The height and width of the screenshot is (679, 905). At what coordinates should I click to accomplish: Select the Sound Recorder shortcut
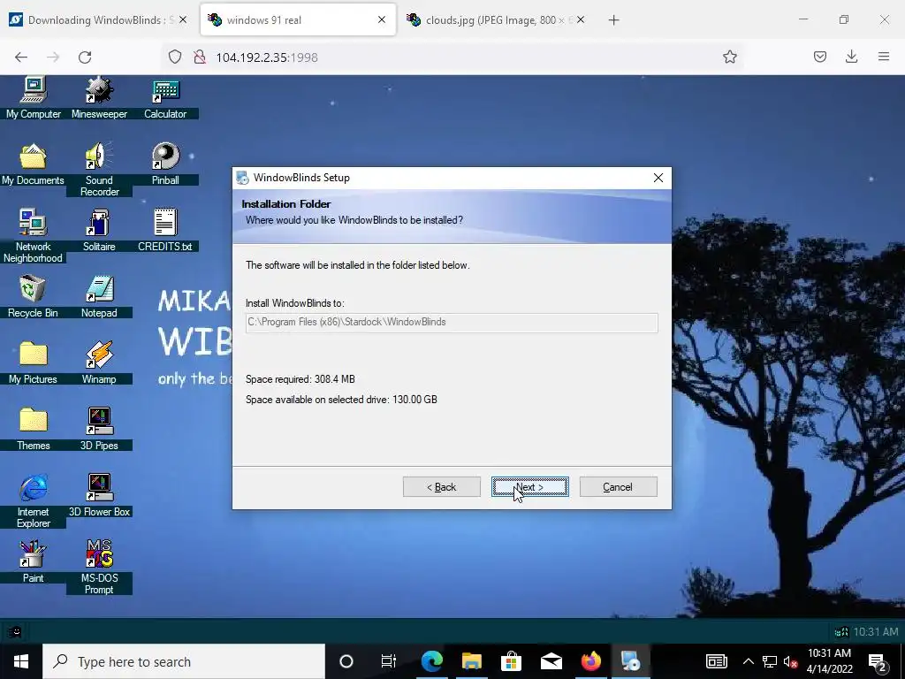[99, 169]
